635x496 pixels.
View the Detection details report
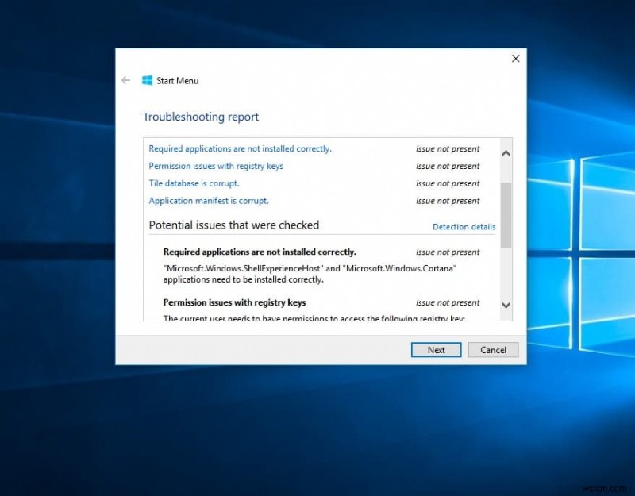point(464,226)
